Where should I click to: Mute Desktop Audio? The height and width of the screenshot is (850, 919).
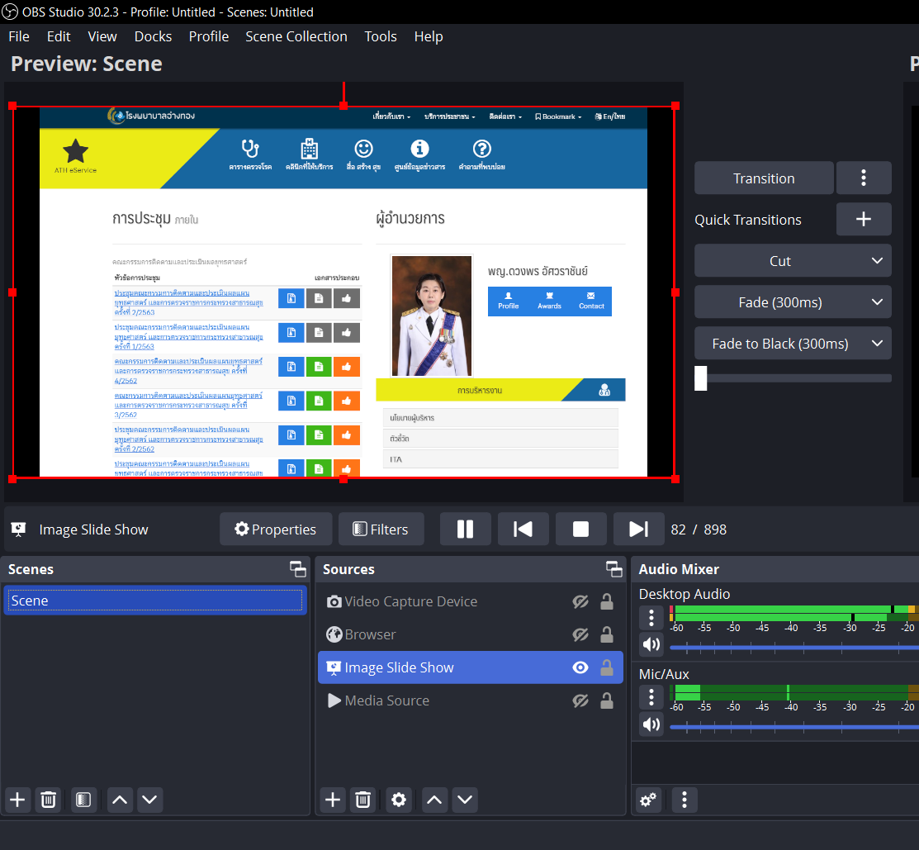tap(651, 645)
